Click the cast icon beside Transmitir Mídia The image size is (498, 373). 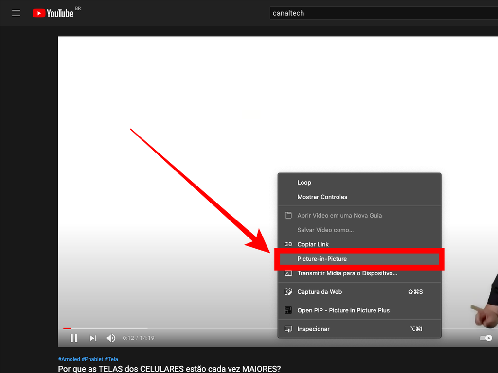click(x=288, y=273)
